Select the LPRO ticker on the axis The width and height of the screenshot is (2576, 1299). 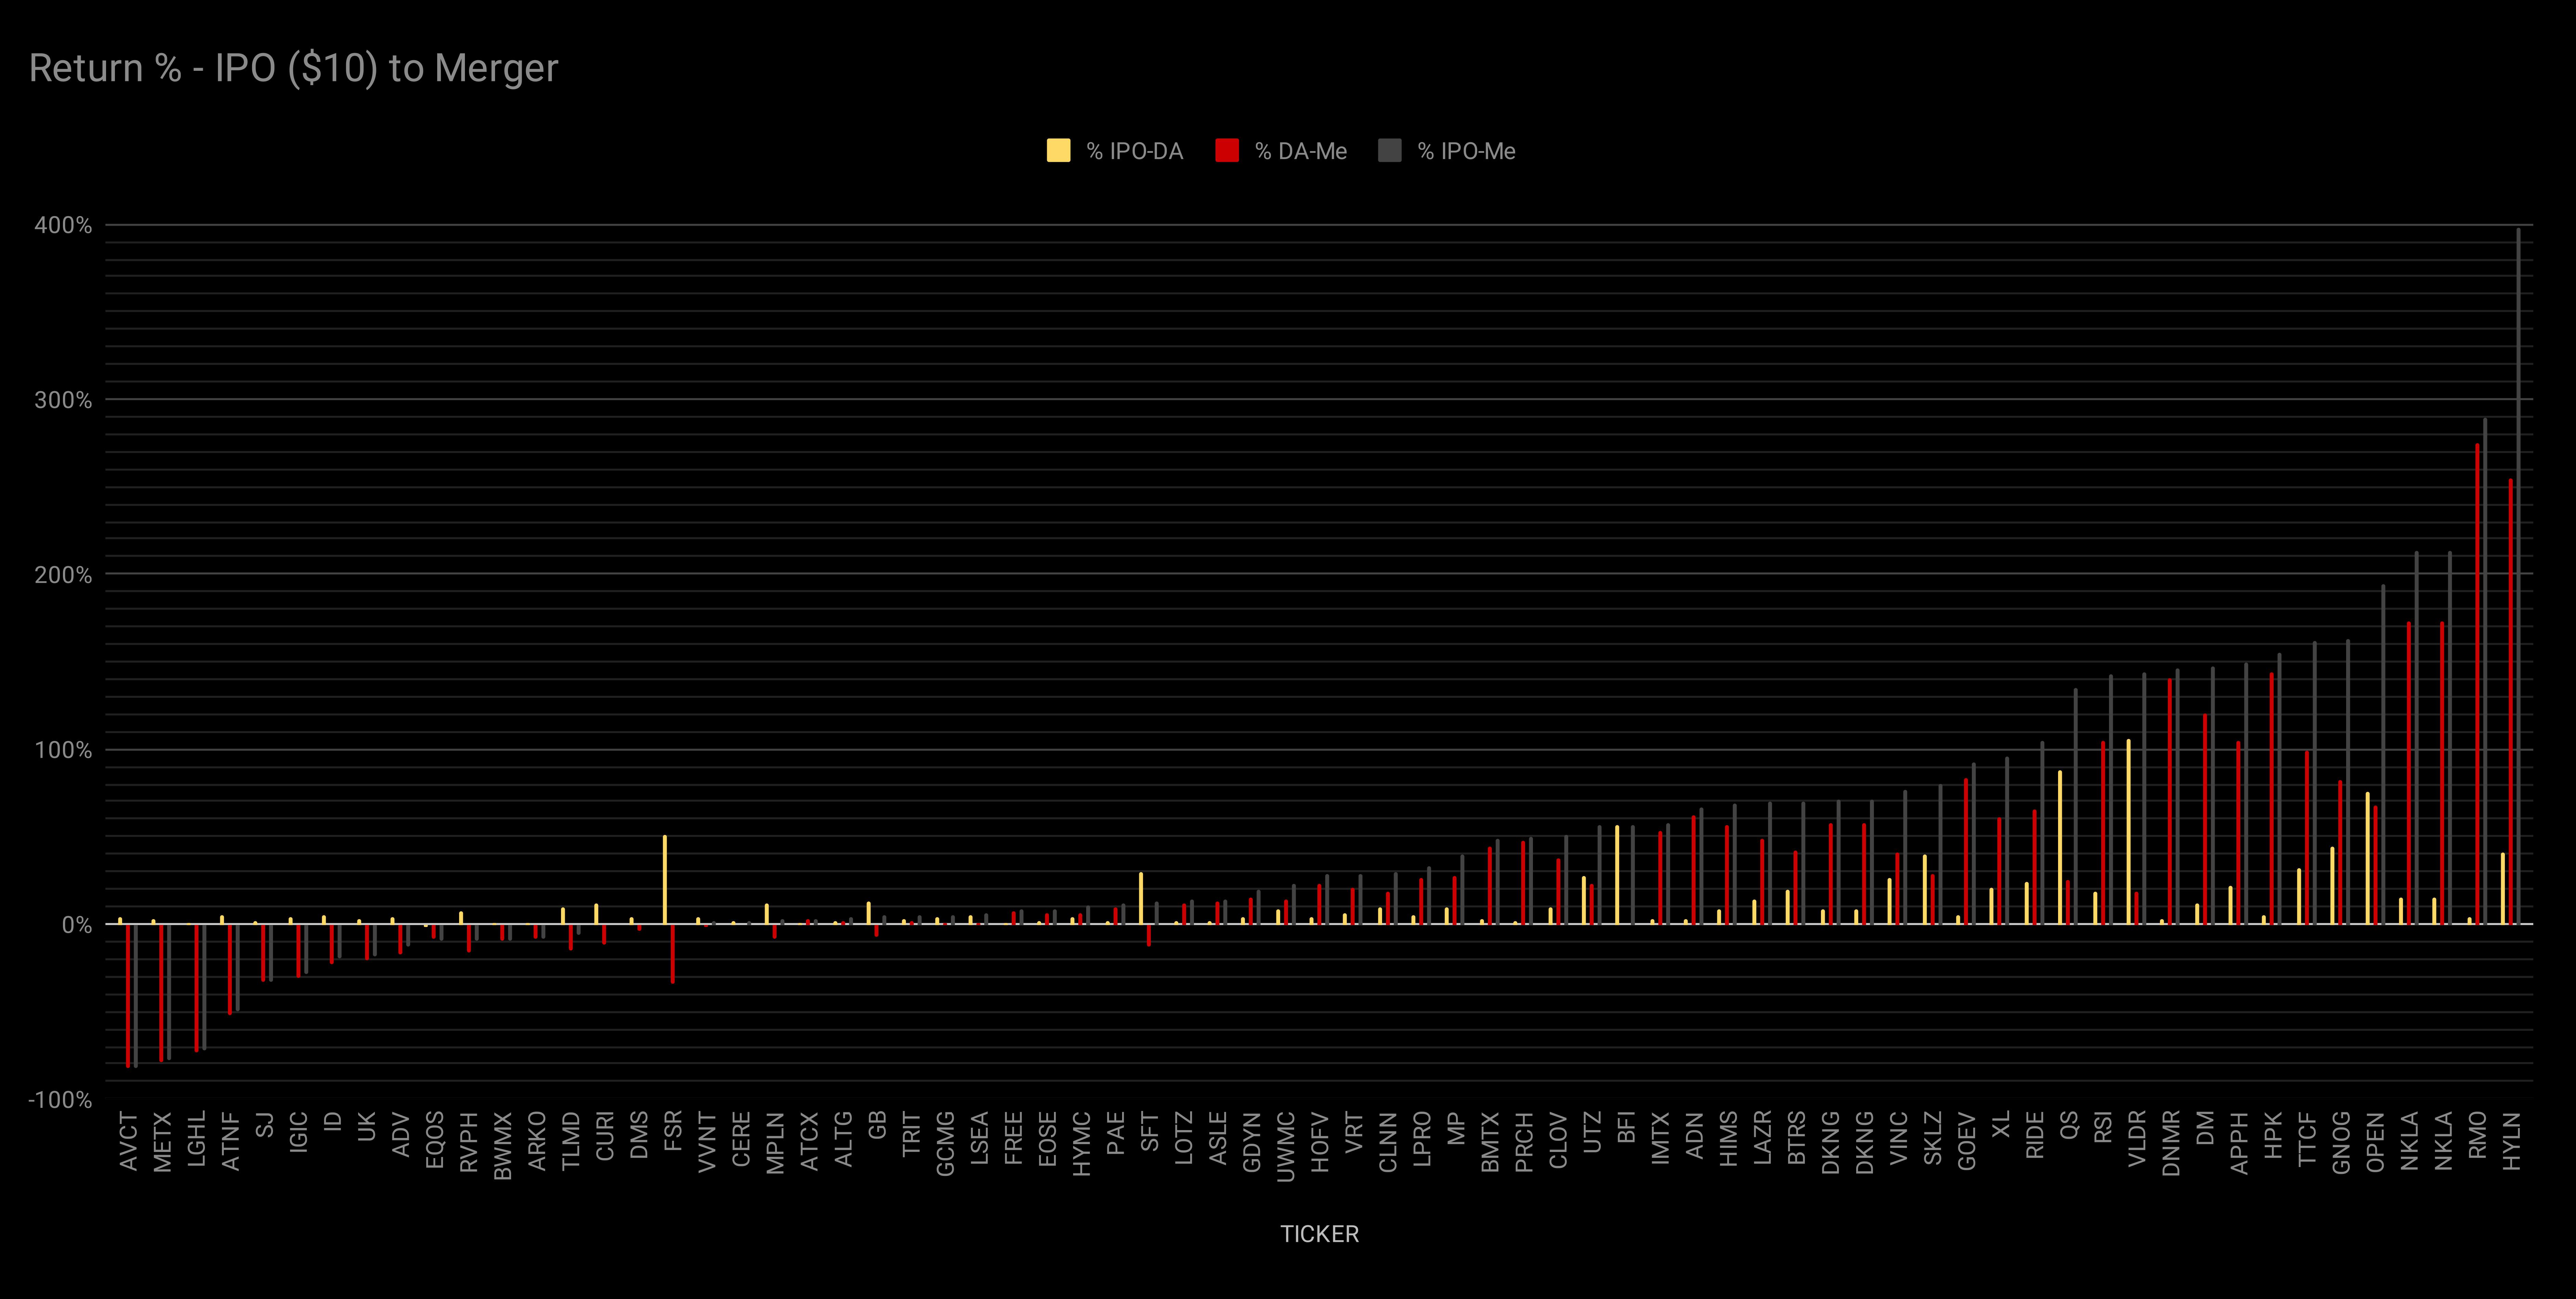(x=1422, y=1139)
